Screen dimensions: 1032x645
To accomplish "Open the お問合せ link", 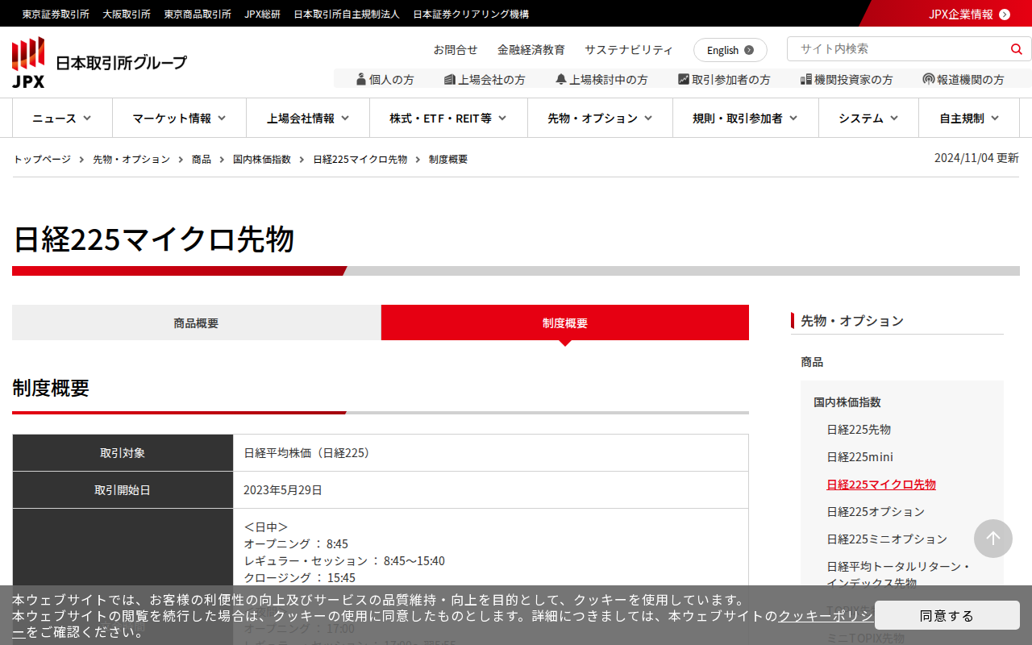I will [x=456, y=50].
